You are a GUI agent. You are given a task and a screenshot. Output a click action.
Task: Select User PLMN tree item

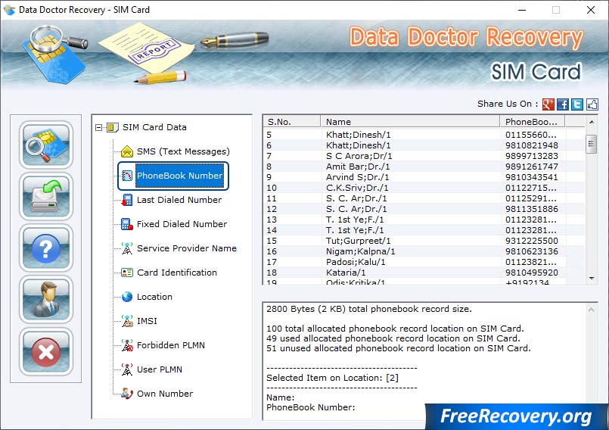coord(159,369)
